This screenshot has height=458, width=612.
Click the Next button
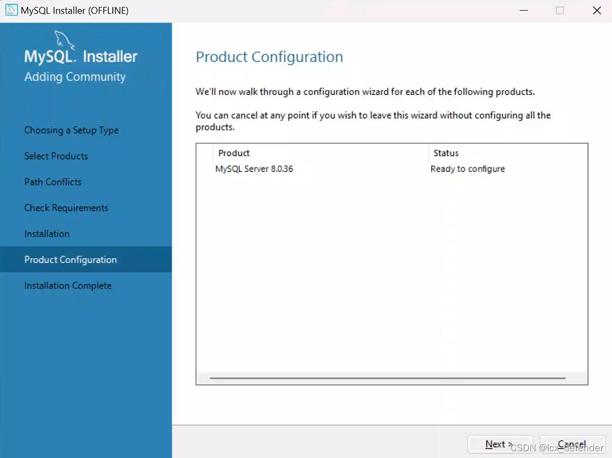pos(500,445)
